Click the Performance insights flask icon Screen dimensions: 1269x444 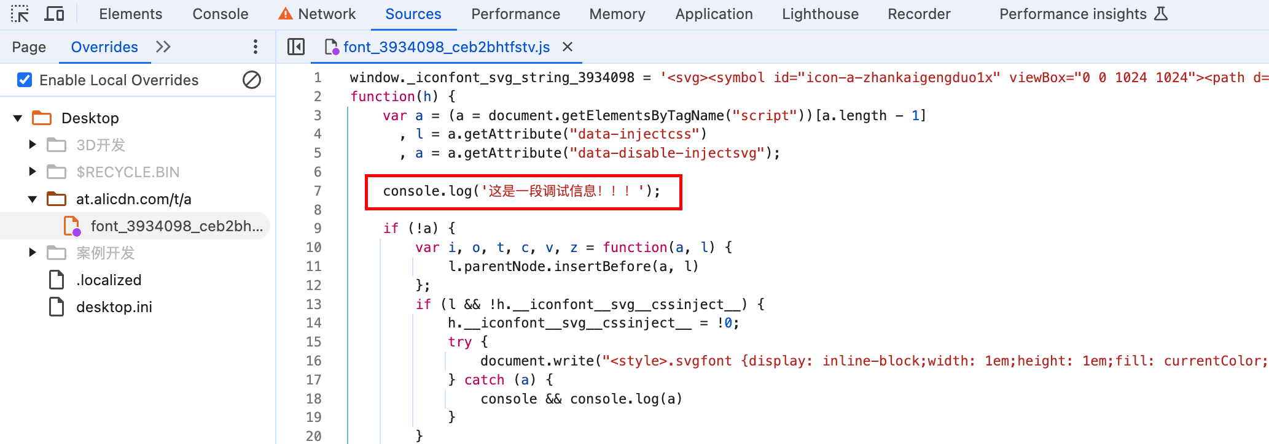(x=1161, y=13)
